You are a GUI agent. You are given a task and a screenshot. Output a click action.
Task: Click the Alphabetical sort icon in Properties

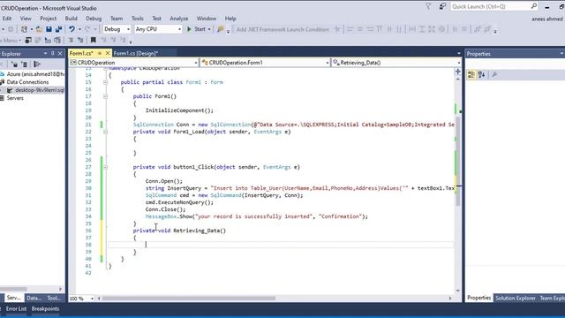tap(482, 74)
